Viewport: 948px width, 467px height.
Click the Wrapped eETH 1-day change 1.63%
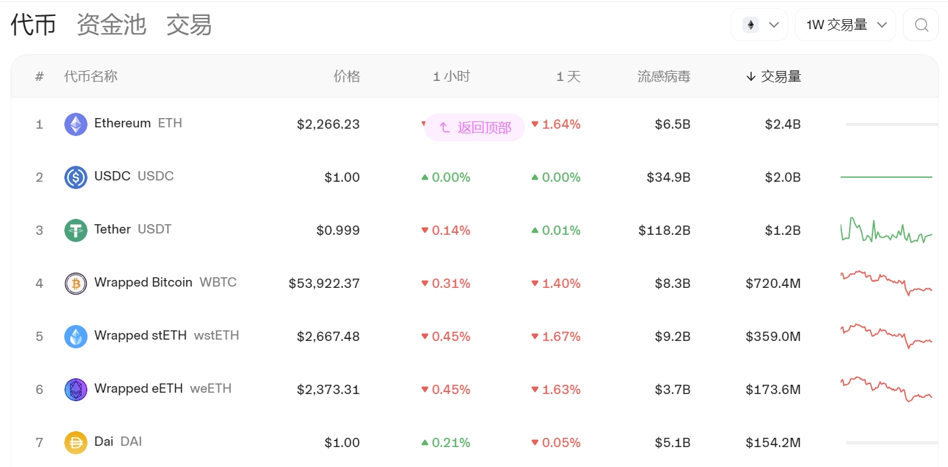click(556, 389)
